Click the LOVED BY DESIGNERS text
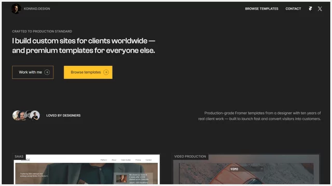This screenshot has width=332, height=186. [x=63, y=116]
